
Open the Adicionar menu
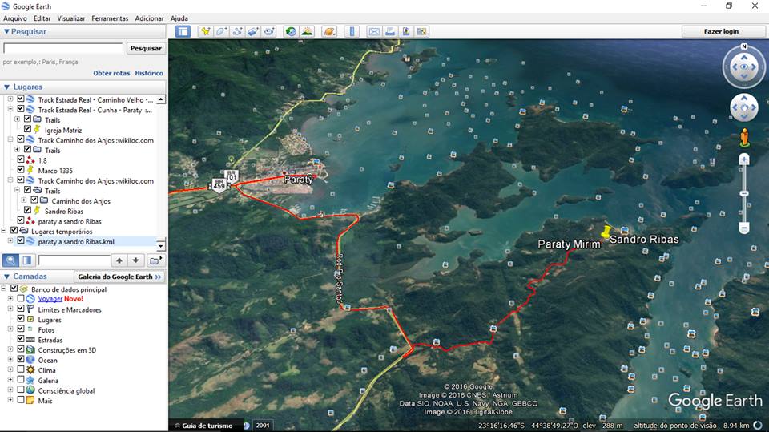(x=150, y=18)
